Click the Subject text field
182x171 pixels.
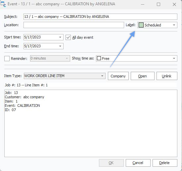(100, 17)
